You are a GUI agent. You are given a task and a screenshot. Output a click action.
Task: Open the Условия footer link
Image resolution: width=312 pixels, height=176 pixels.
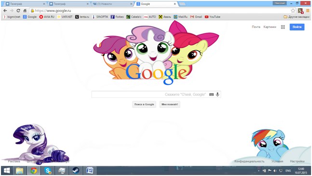277,161
